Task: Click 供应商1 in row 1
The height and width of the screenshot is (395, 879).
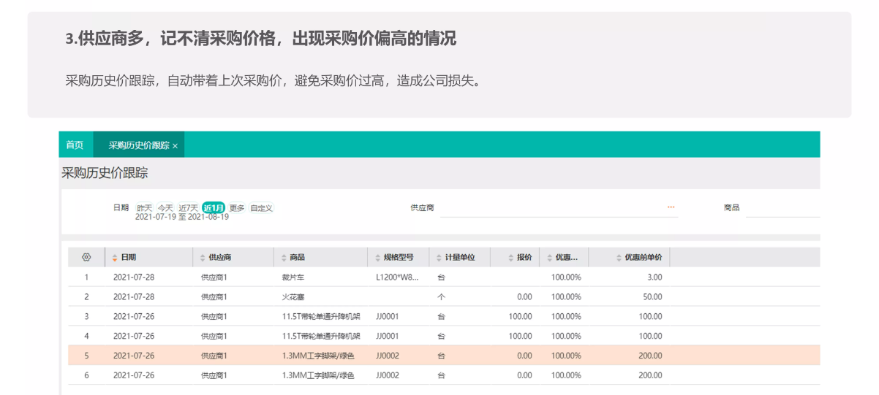Action: click(214, 277)
